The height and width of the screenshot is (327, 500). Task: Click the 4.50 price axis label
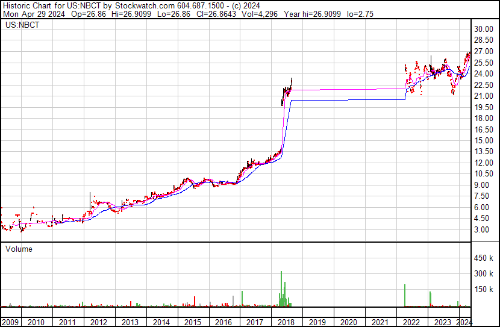(482, 219)
